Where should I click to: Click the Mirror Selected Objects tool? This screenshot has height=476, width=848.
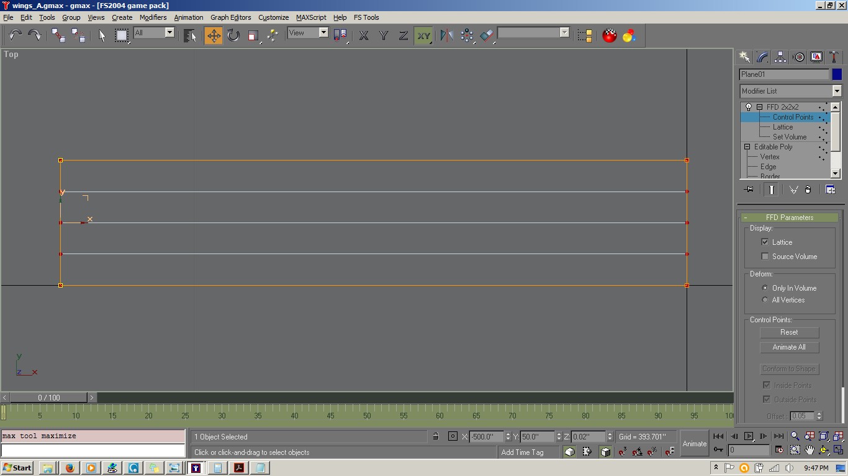click(447, 35)
